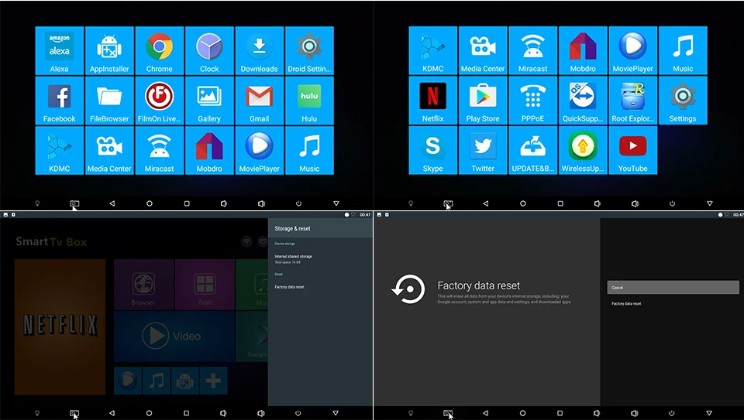Screen dimensions: 744x420
Task: Open Media Center on the page showing Chrome
Action: [x=109, y=151]
